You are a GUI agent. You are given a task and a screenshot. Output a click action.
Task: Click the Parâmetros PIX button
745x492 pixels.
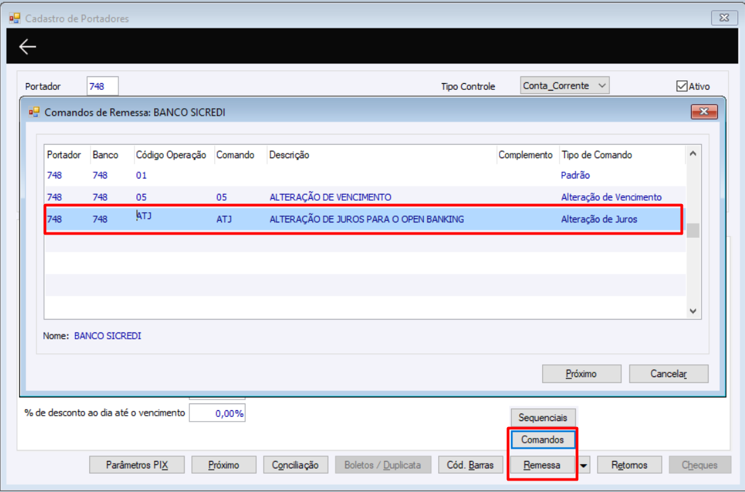137,465
